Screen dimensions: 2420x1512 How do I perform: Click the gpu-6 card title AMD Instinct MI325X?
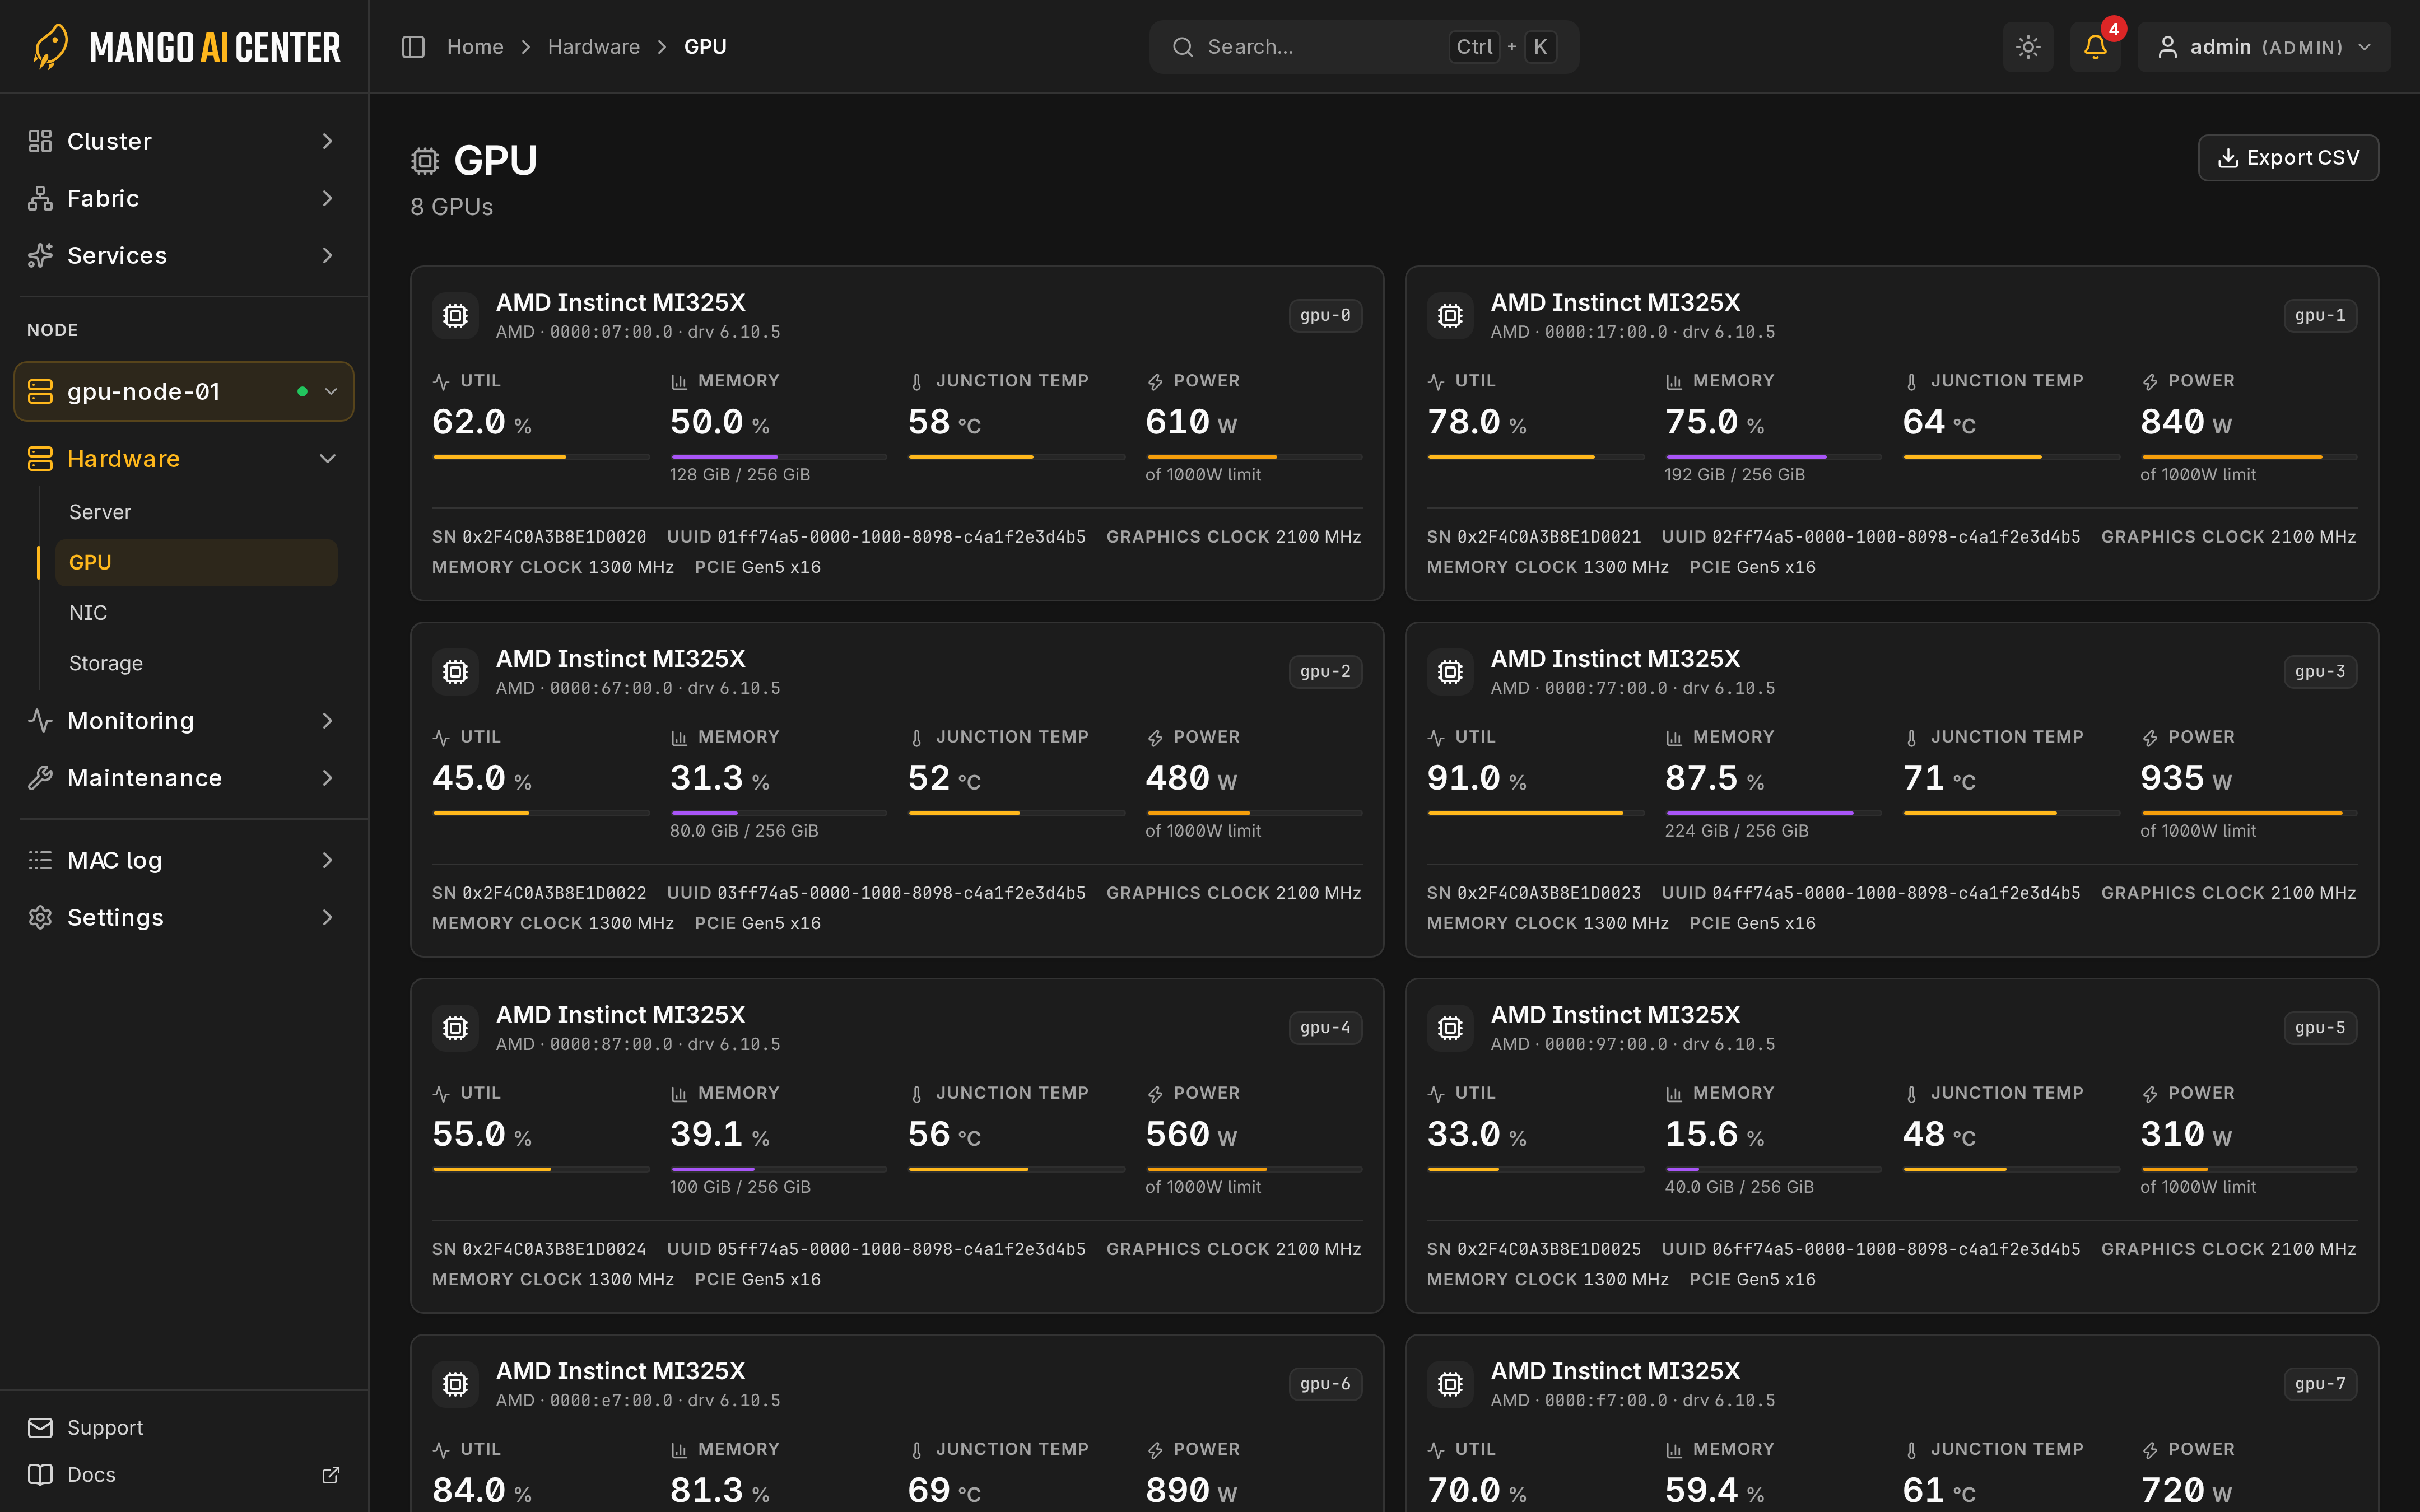pos(621,1371)
